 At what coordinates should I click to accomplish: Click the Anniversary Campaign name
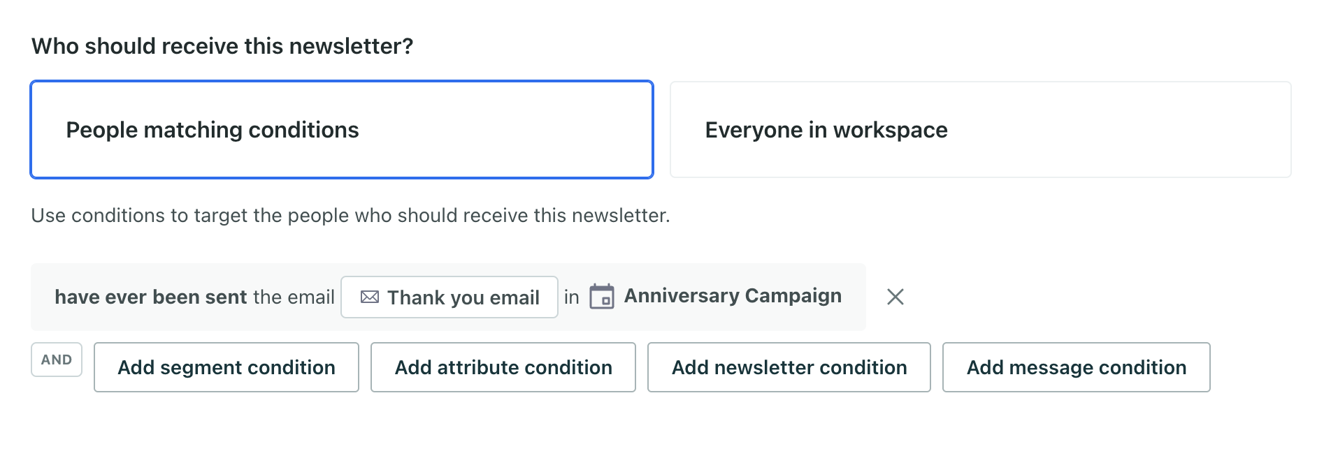click(x=733, y=296)
